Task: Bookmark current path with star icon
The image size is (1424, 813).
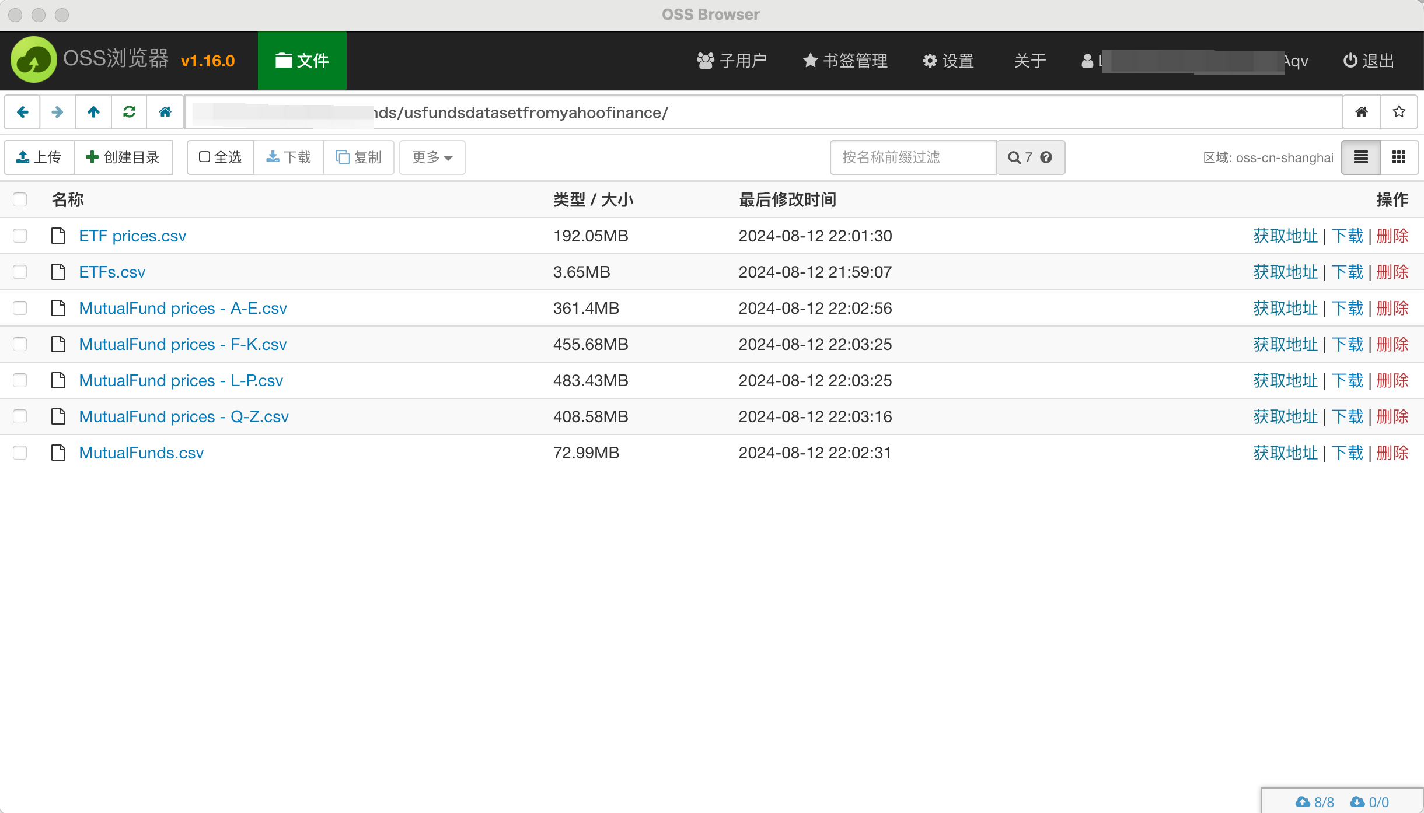Action: [1398, 112]
